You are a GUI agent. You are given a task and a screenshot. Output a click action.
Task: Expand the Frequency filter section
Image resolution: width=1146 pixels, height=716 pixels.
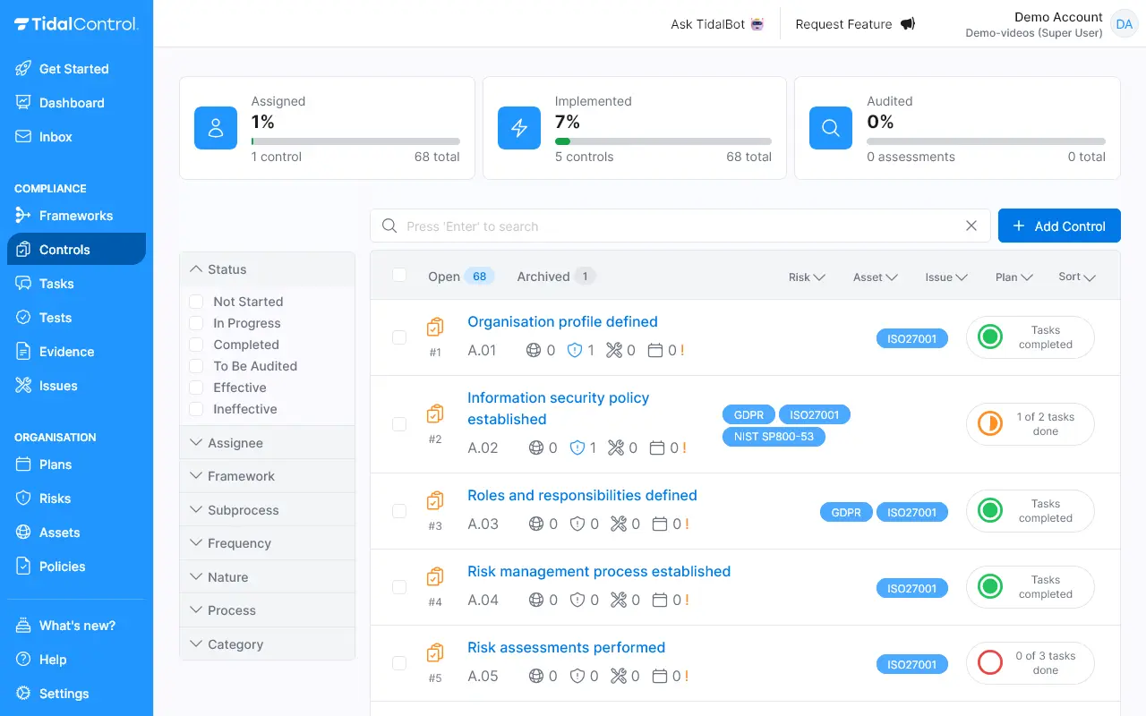(268, 543)
